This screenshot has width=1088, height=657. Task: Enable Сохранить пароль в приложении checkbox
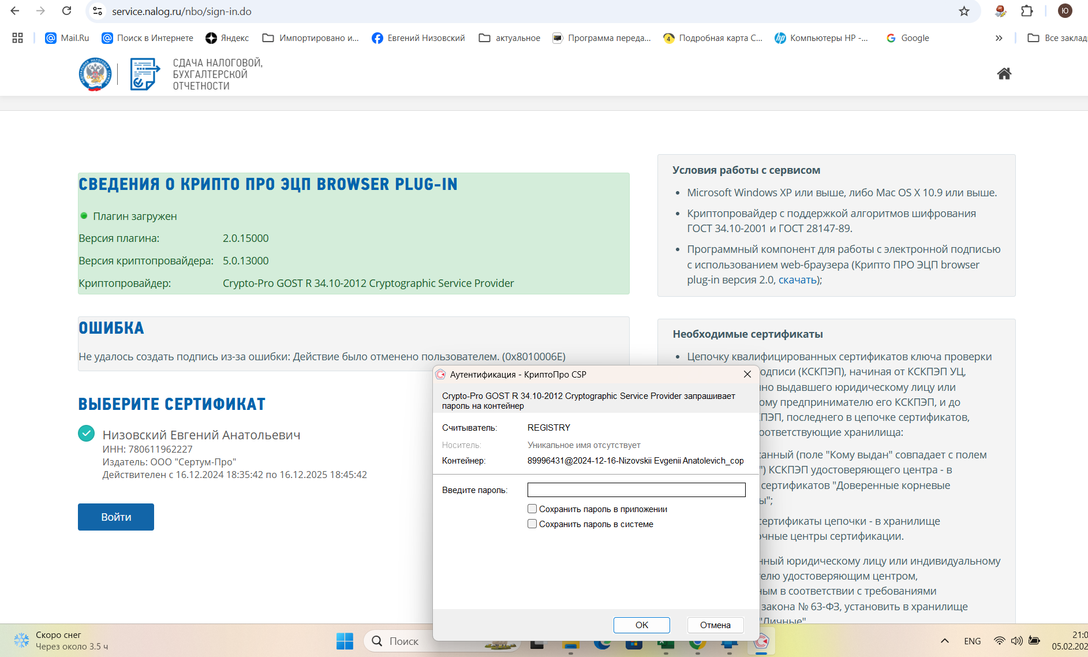(532, 509)
